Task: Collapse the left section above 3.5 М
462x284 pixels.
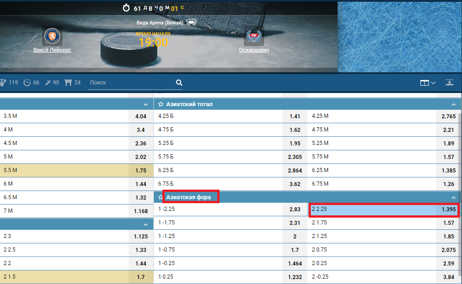Action: coord(145,104)
